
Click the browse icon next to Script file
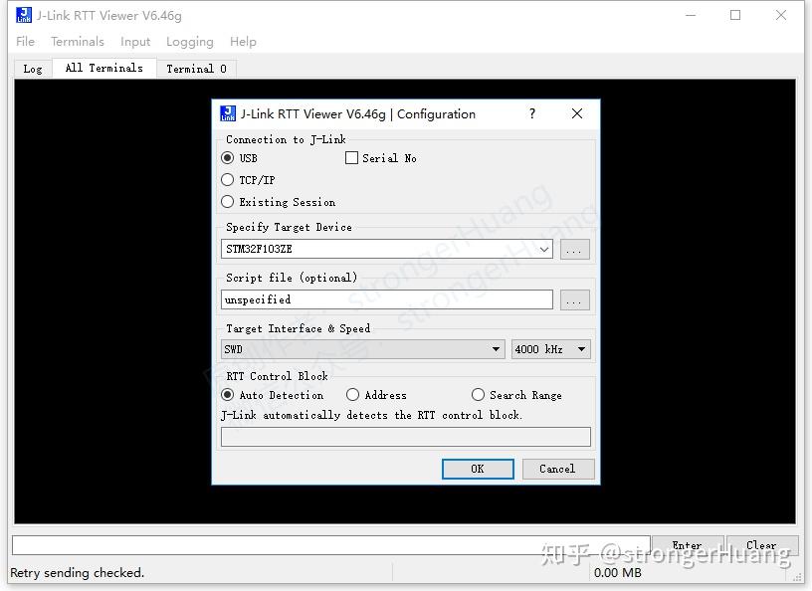[574, 298]
